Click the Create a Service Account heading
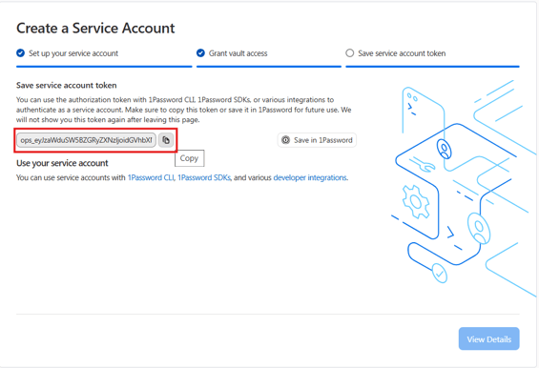Viewport: 539px width, 368px height. coord(95,29)
